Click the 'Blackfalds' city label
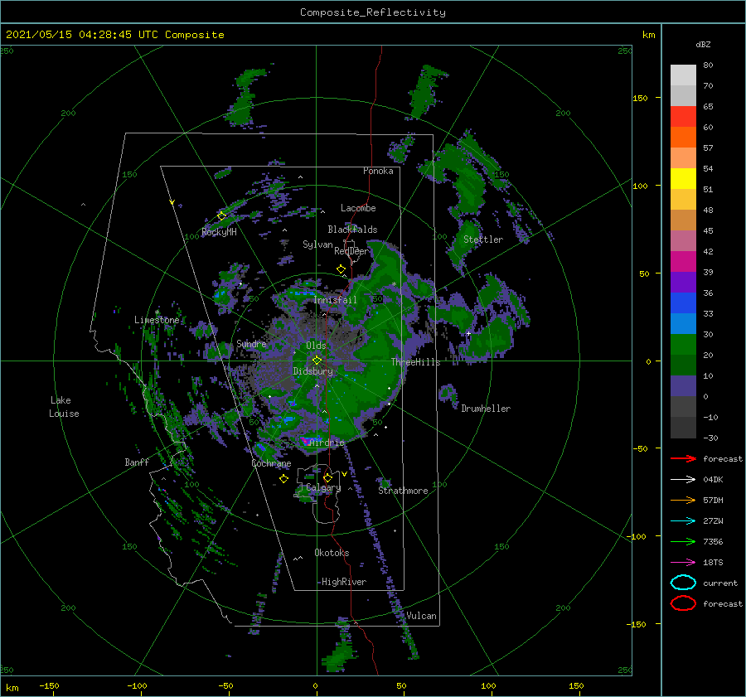This screenshot has width=746, height=697. (x=352, y=230)
